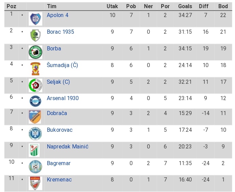This screenshot has width=235, height=192.
Task: Open the Napredak Mainić team link
Action: 68,146
